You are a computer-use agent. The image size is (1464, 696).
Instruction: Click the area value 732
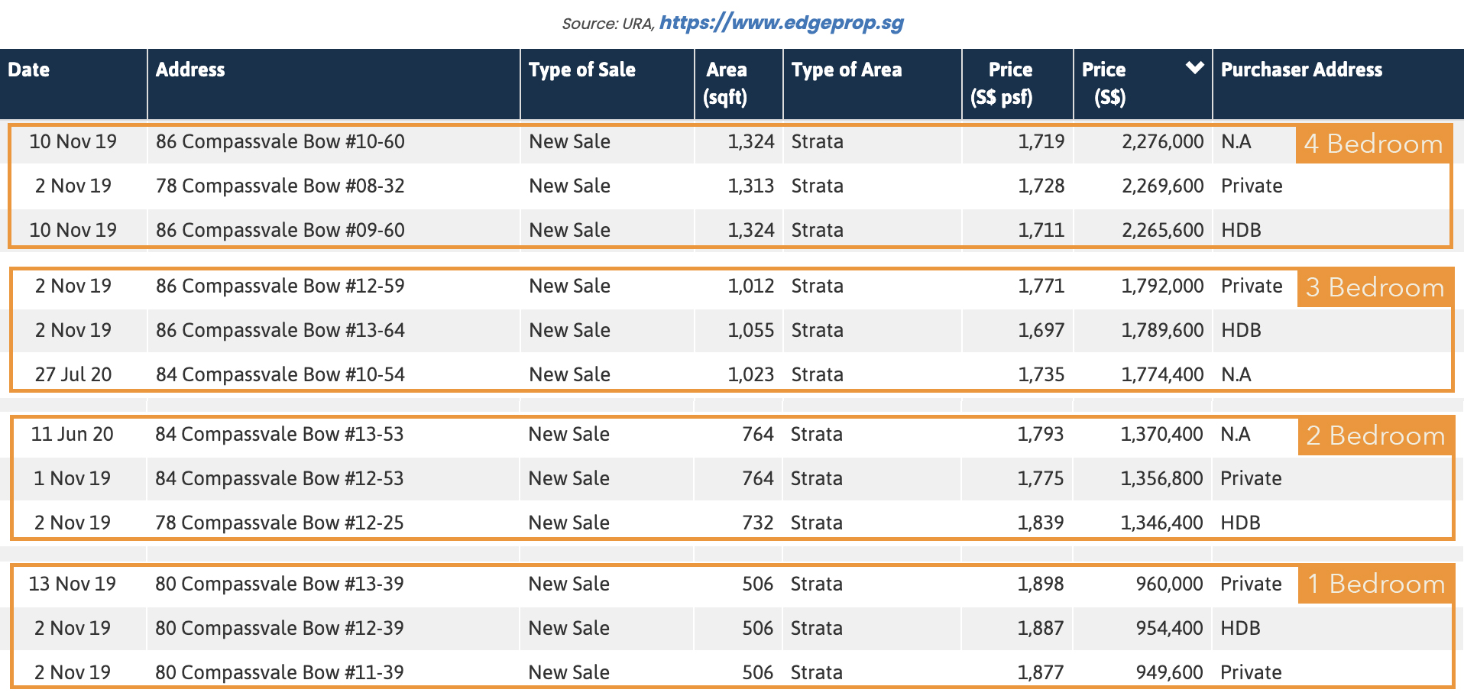point(757,523)
